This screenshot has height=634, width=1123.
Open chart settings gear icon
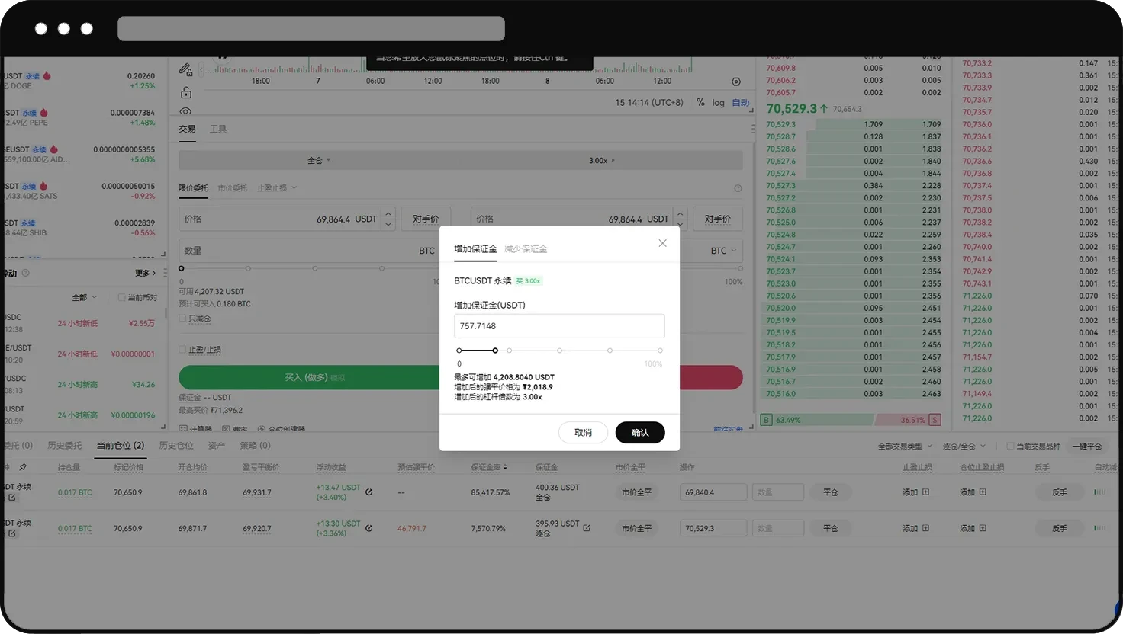coord(736,82)
